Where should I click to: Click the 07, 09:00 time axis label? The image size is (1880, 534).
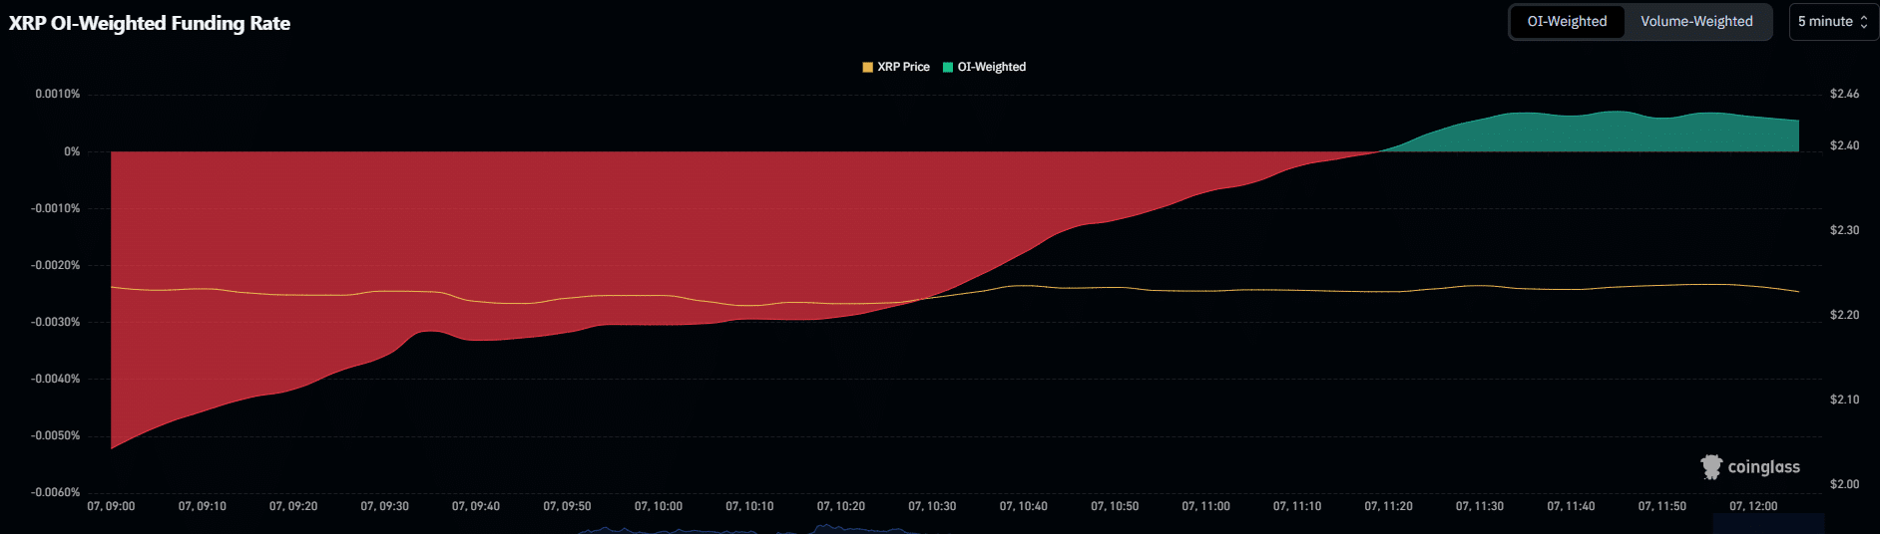[x=111, y=506]
